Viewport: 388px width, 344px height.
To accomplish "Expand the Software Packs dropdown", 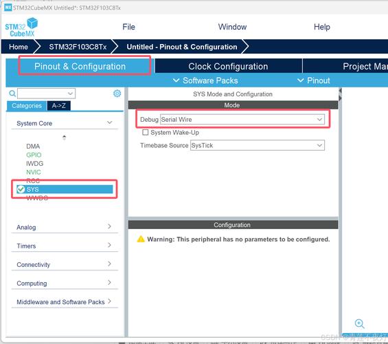I will point(205,80).
